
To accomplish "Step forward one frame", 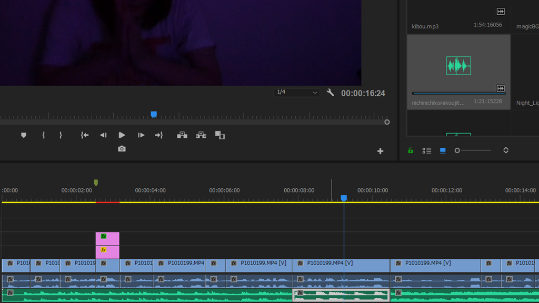I will click(141, 135).
